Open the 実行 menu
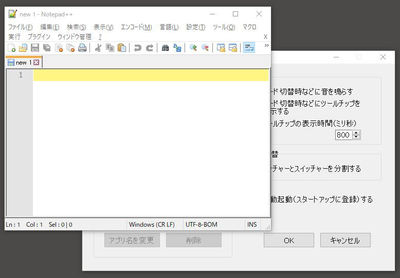 (x=14, y=37)
